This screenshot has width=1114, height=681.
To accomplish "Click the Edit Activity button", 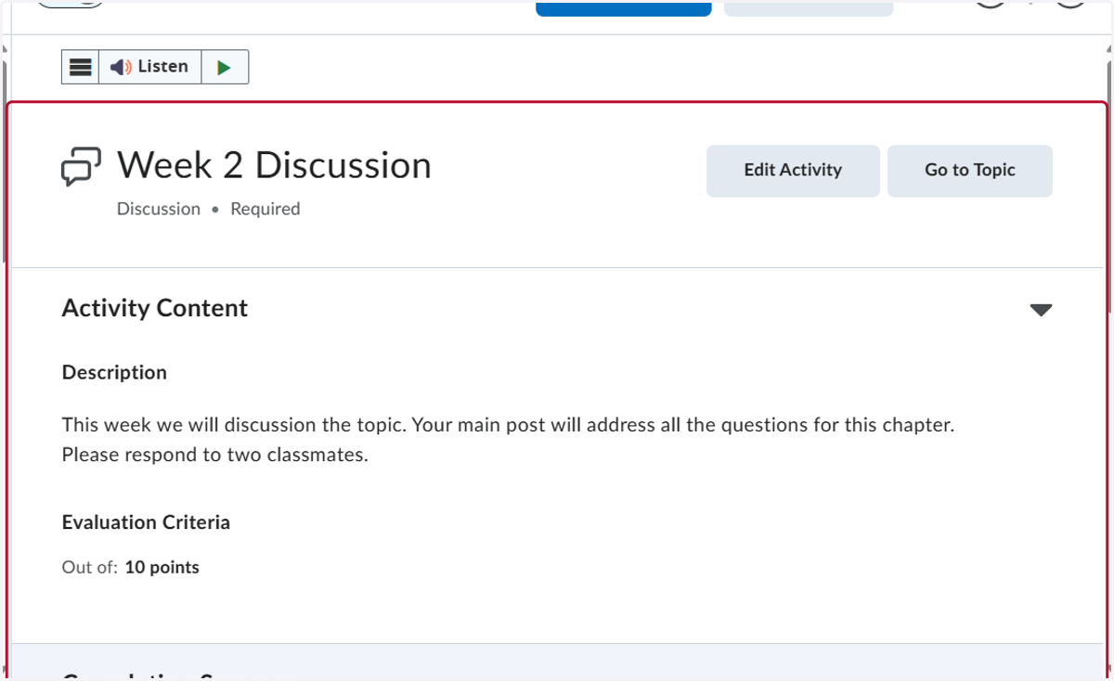I will [x=793, y=171].
